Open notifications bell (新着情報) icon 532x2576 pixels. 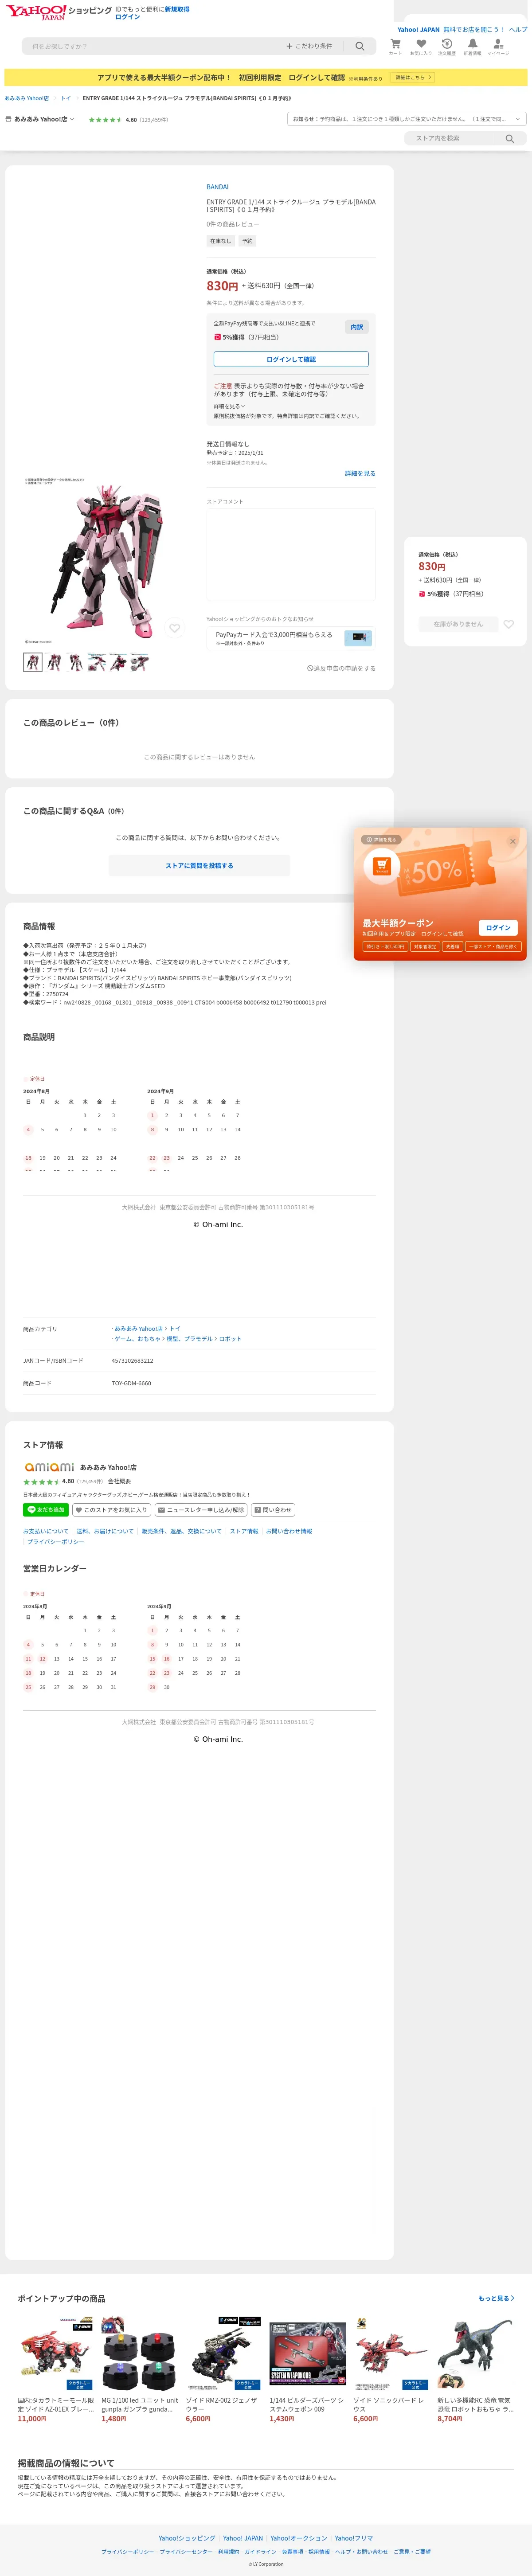click(472, 46)
